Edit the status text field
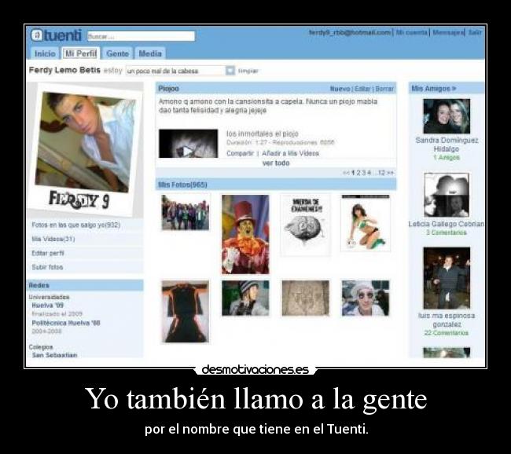The width and height of the screenshot is (511, 454). coord(175,71)
